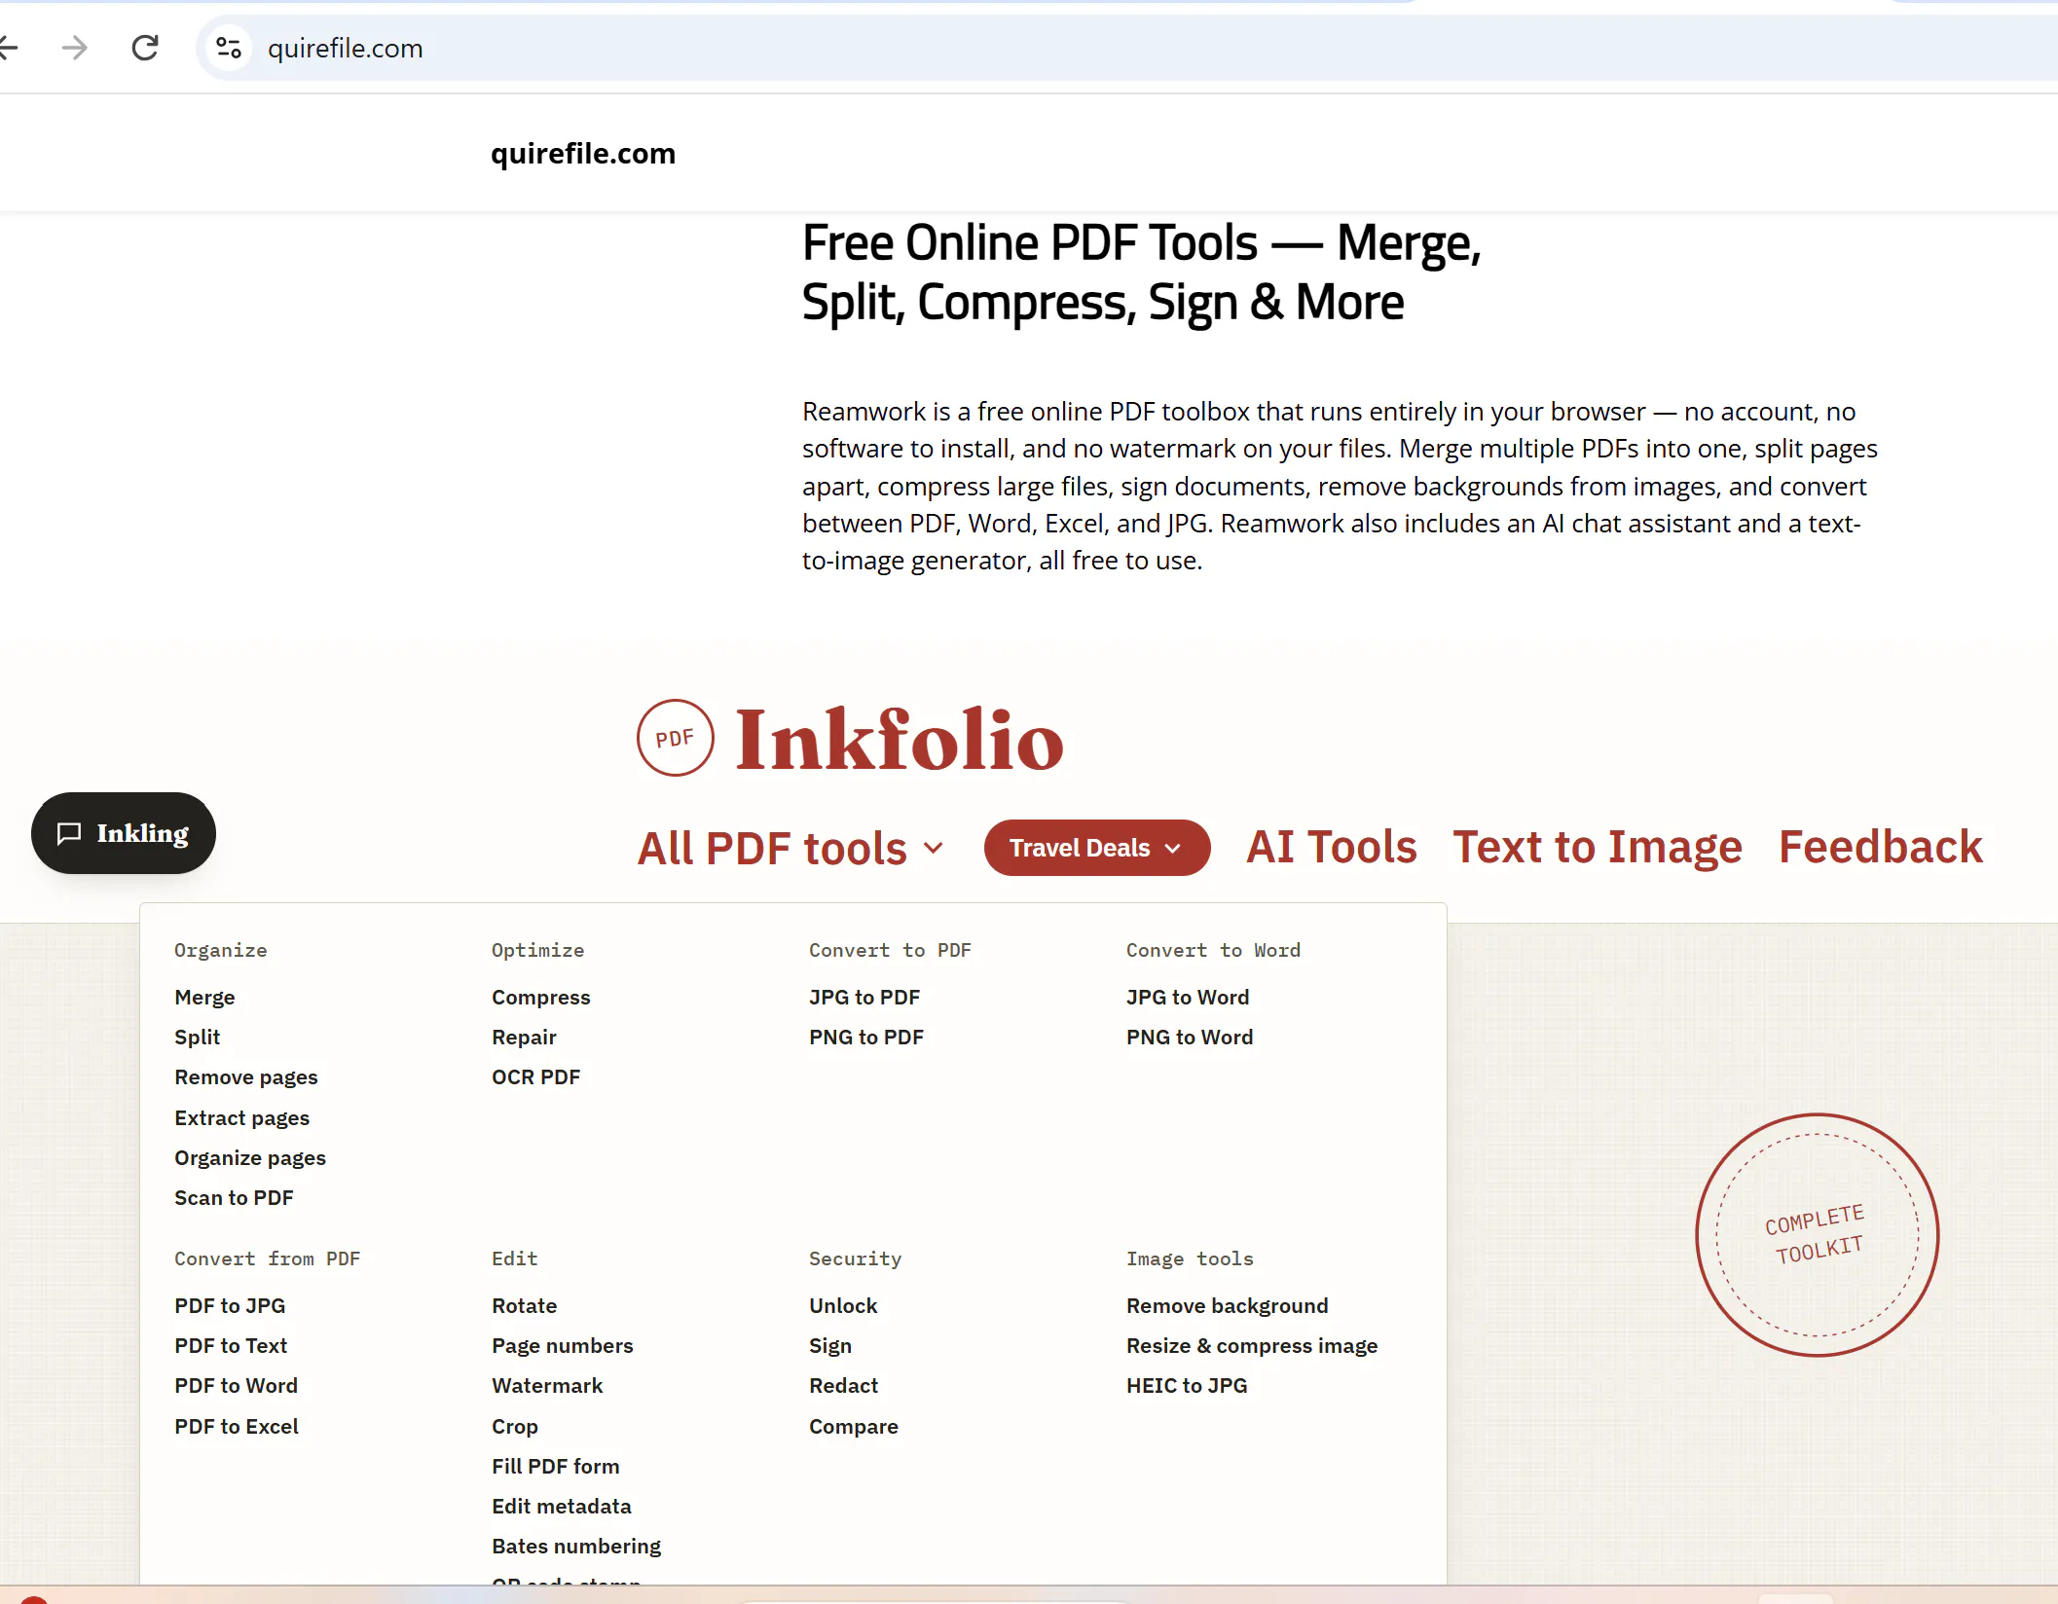The image size is (2058, 1604).
Task: Select PNG to Word
Action: pos(1190,1037)
